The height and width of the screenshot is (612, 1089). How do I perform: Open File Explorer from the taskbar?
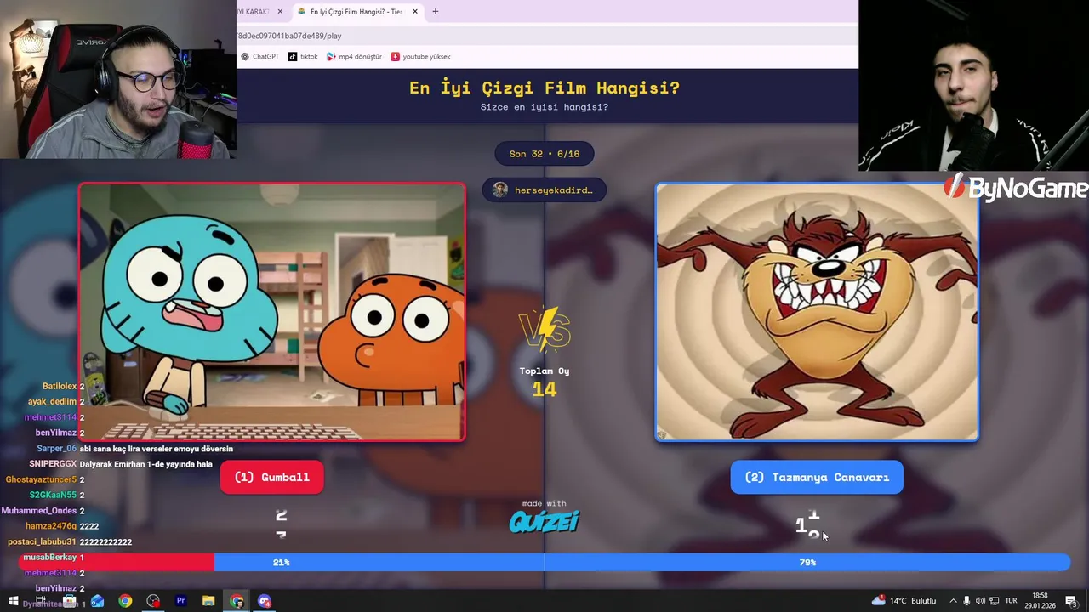[x=208, y=601]
